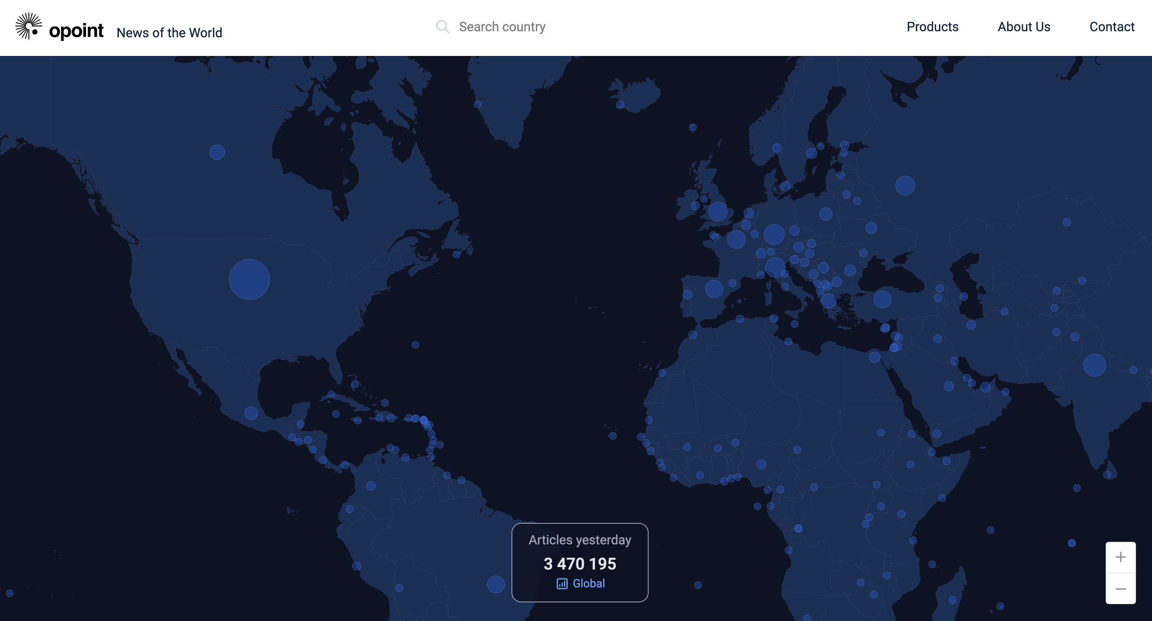1152x621 pixels.
Task: Click the Global chart icon
Action: (x=562, y=583)
